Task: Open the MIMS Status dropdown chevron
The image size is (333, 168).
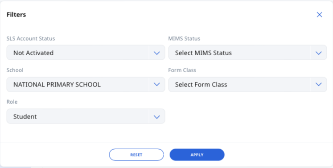Action: click(319, 53)
